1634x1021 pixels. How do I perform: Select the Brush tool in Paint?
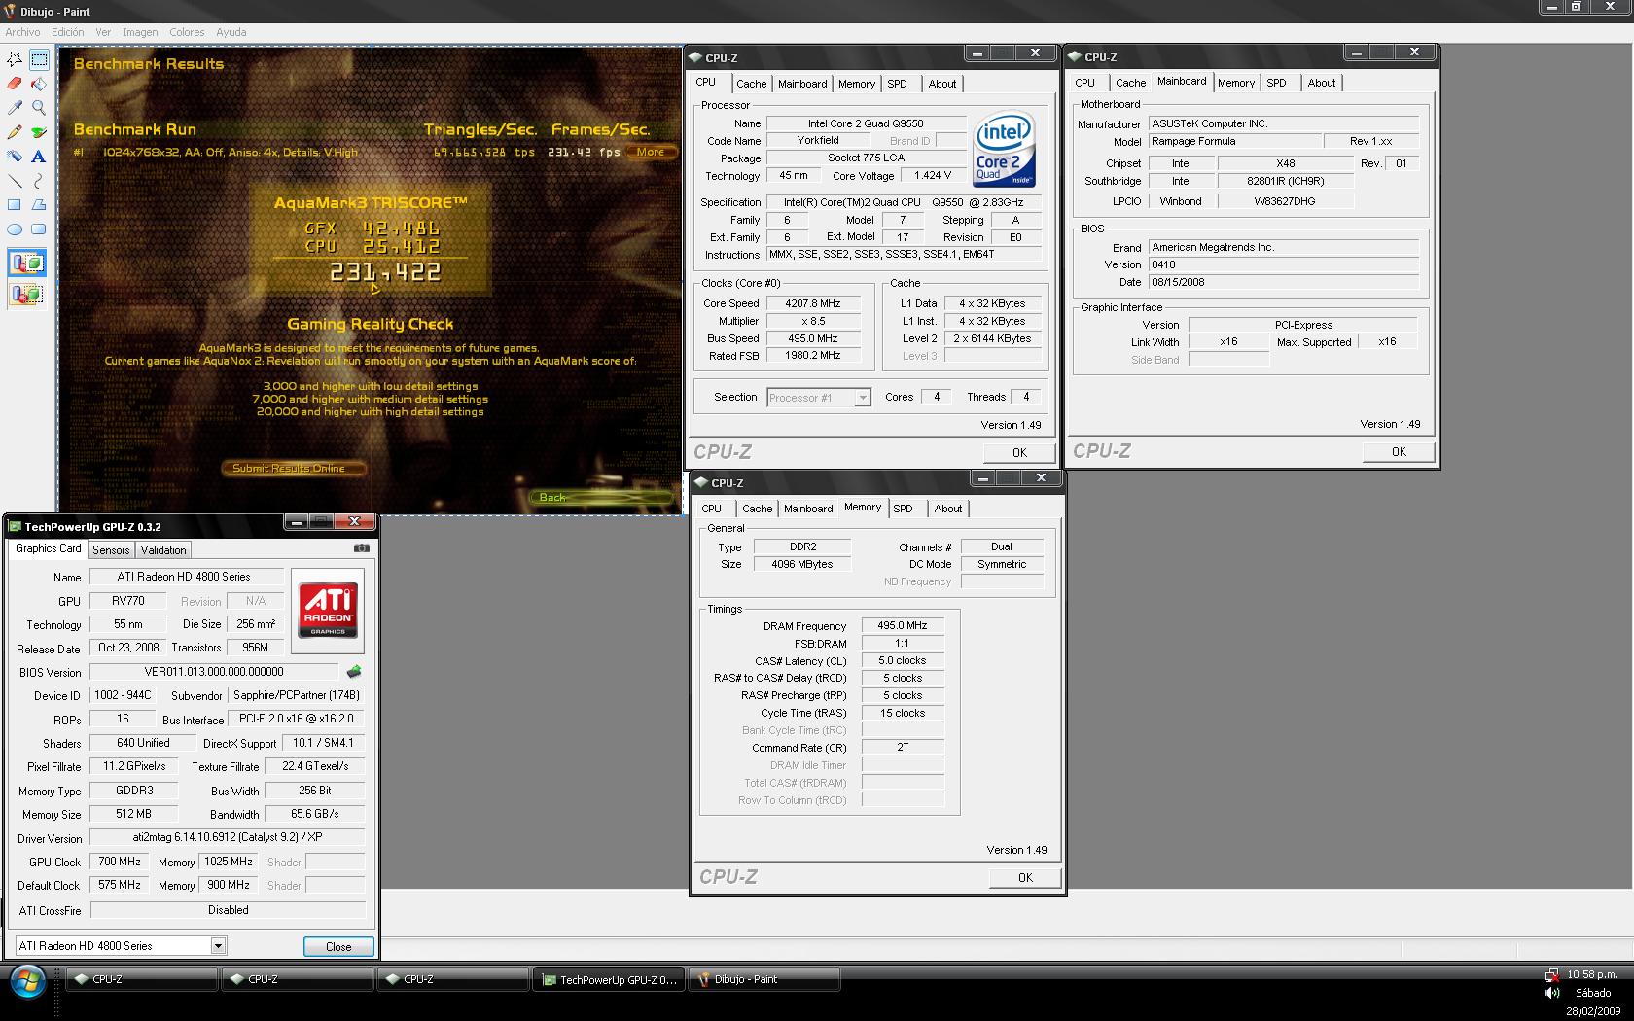click(x=39, y=132)
